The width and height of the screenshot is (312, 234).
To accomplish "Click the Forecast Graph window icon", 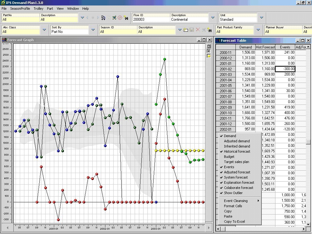I will [4, 40].
